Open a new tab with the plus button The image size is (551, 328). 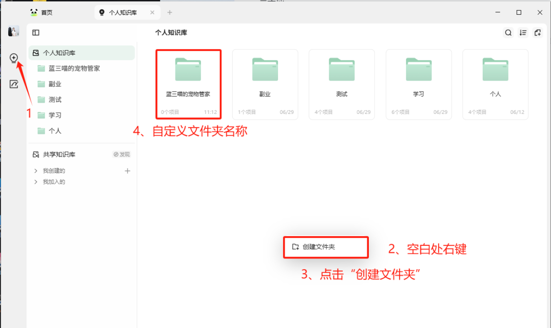click(169, 12)
